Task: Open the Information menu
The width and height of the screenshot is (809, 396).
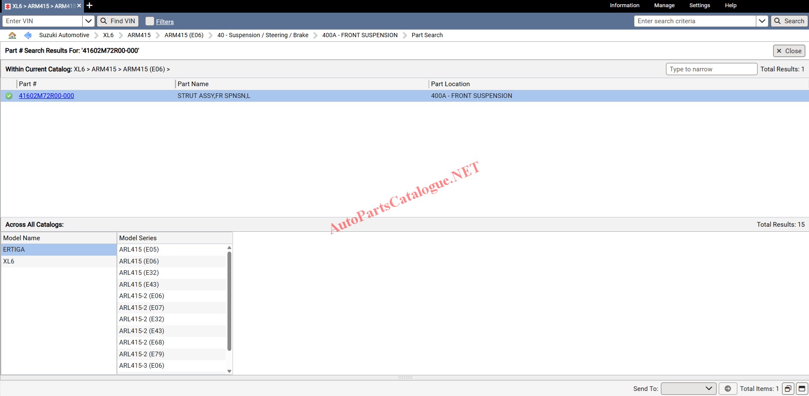Action: coord(624,5)
